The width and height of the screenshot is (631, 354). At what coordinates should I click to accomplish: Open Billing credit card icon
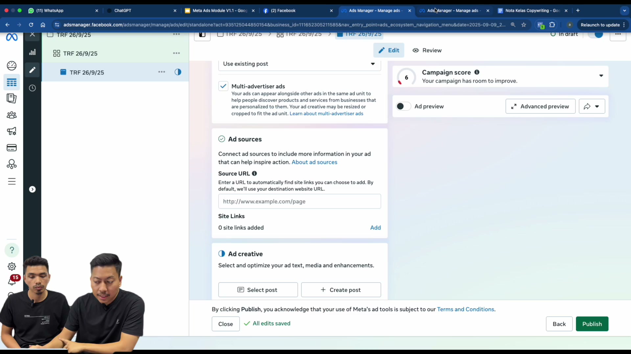pos(12,148)
